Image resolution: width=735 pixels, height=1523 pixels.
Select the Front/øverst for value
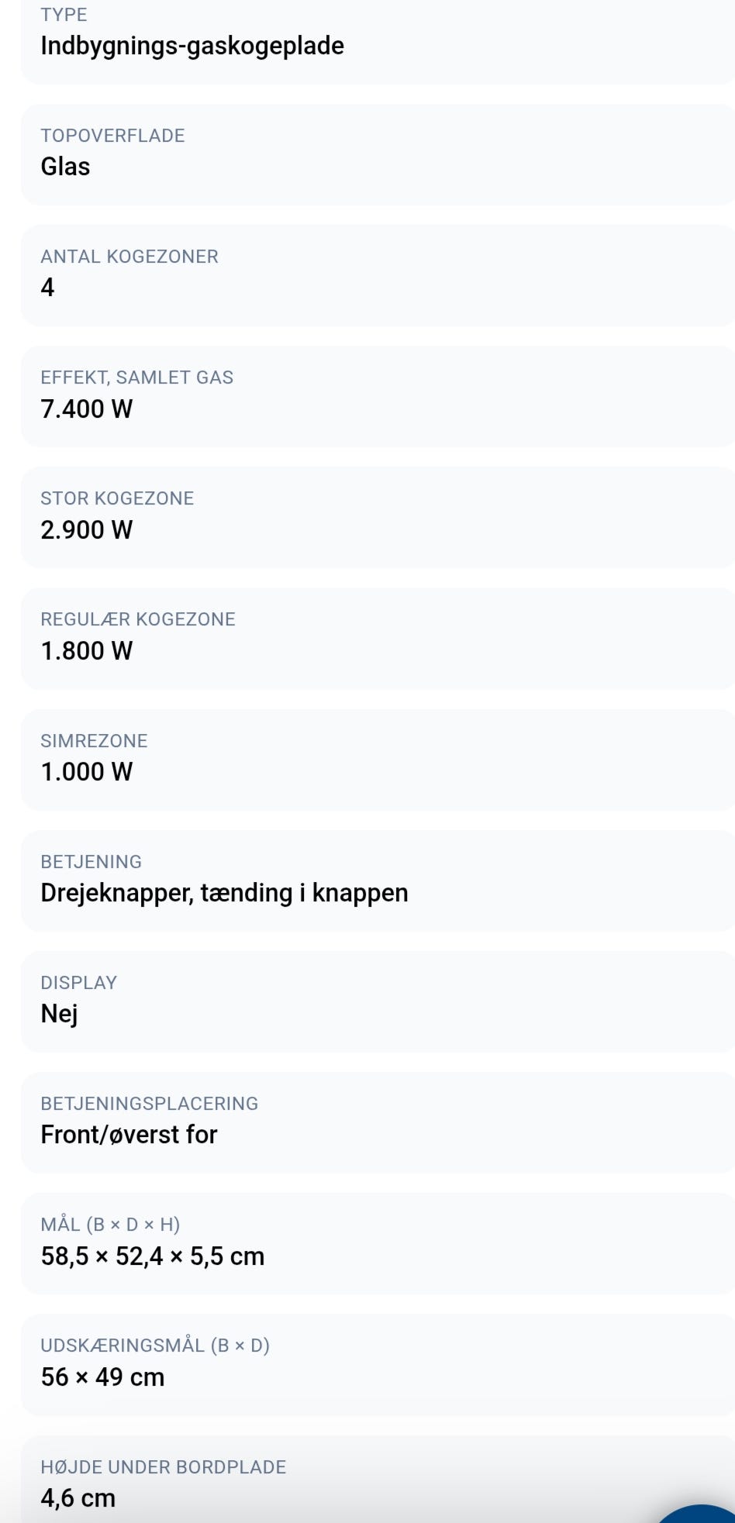click(x=129, y=1135)
